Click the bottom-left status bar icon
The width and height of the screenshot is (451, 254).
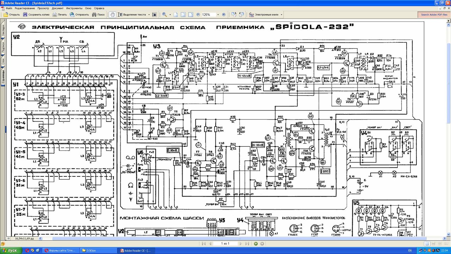point(3,243)
